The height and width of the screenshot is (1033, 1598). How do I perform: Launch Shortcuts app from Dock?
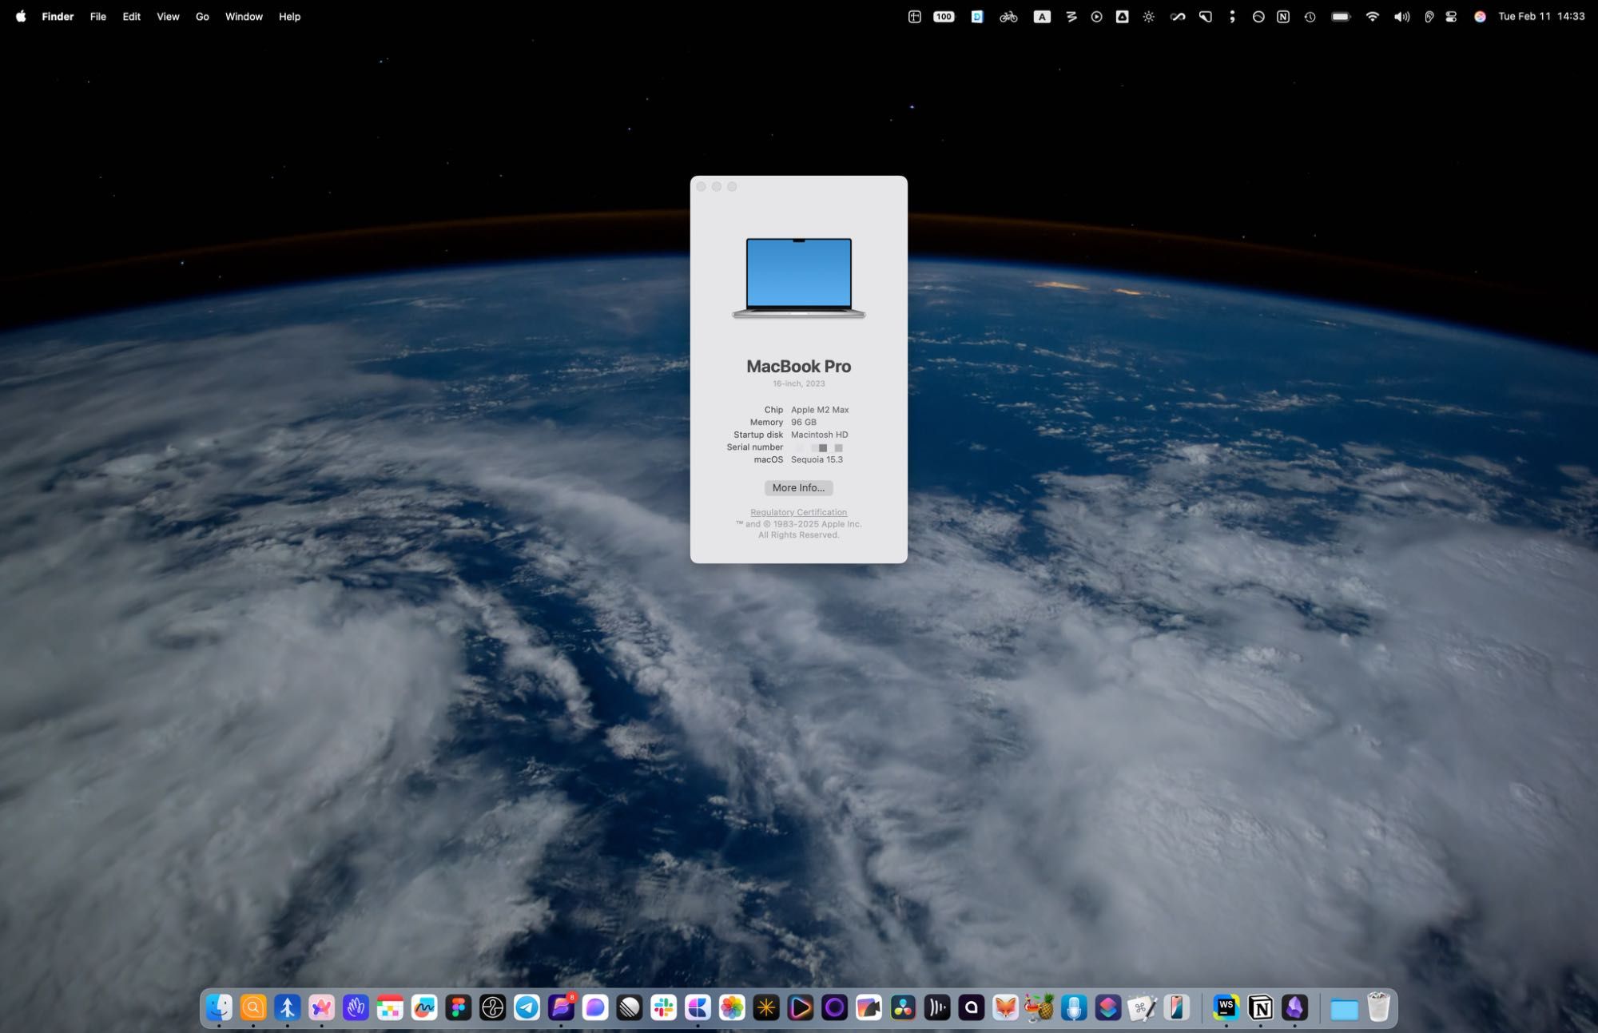pyautogui.click(x=1107, y=1007)
